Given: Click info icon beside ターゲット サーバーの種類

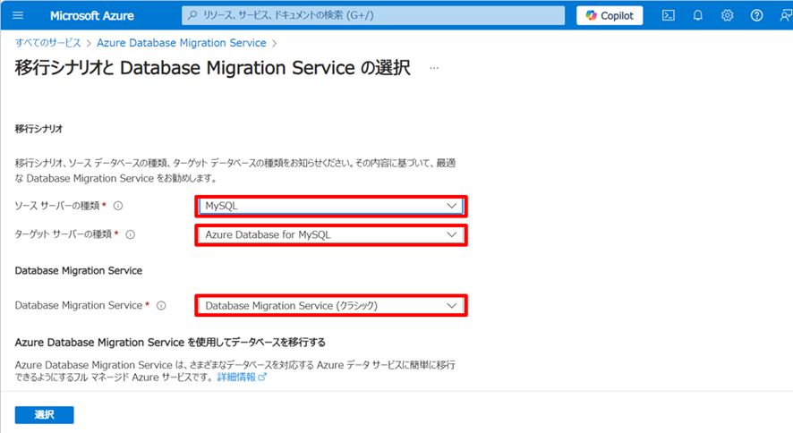Looking at the screenshot, I should (x=130, y=234).
